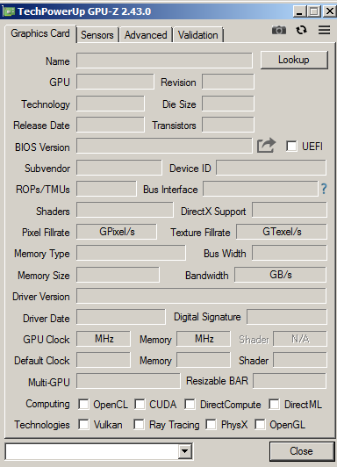Switch to the Sensors tab
The image size is (337, 467).
(97, 35)
